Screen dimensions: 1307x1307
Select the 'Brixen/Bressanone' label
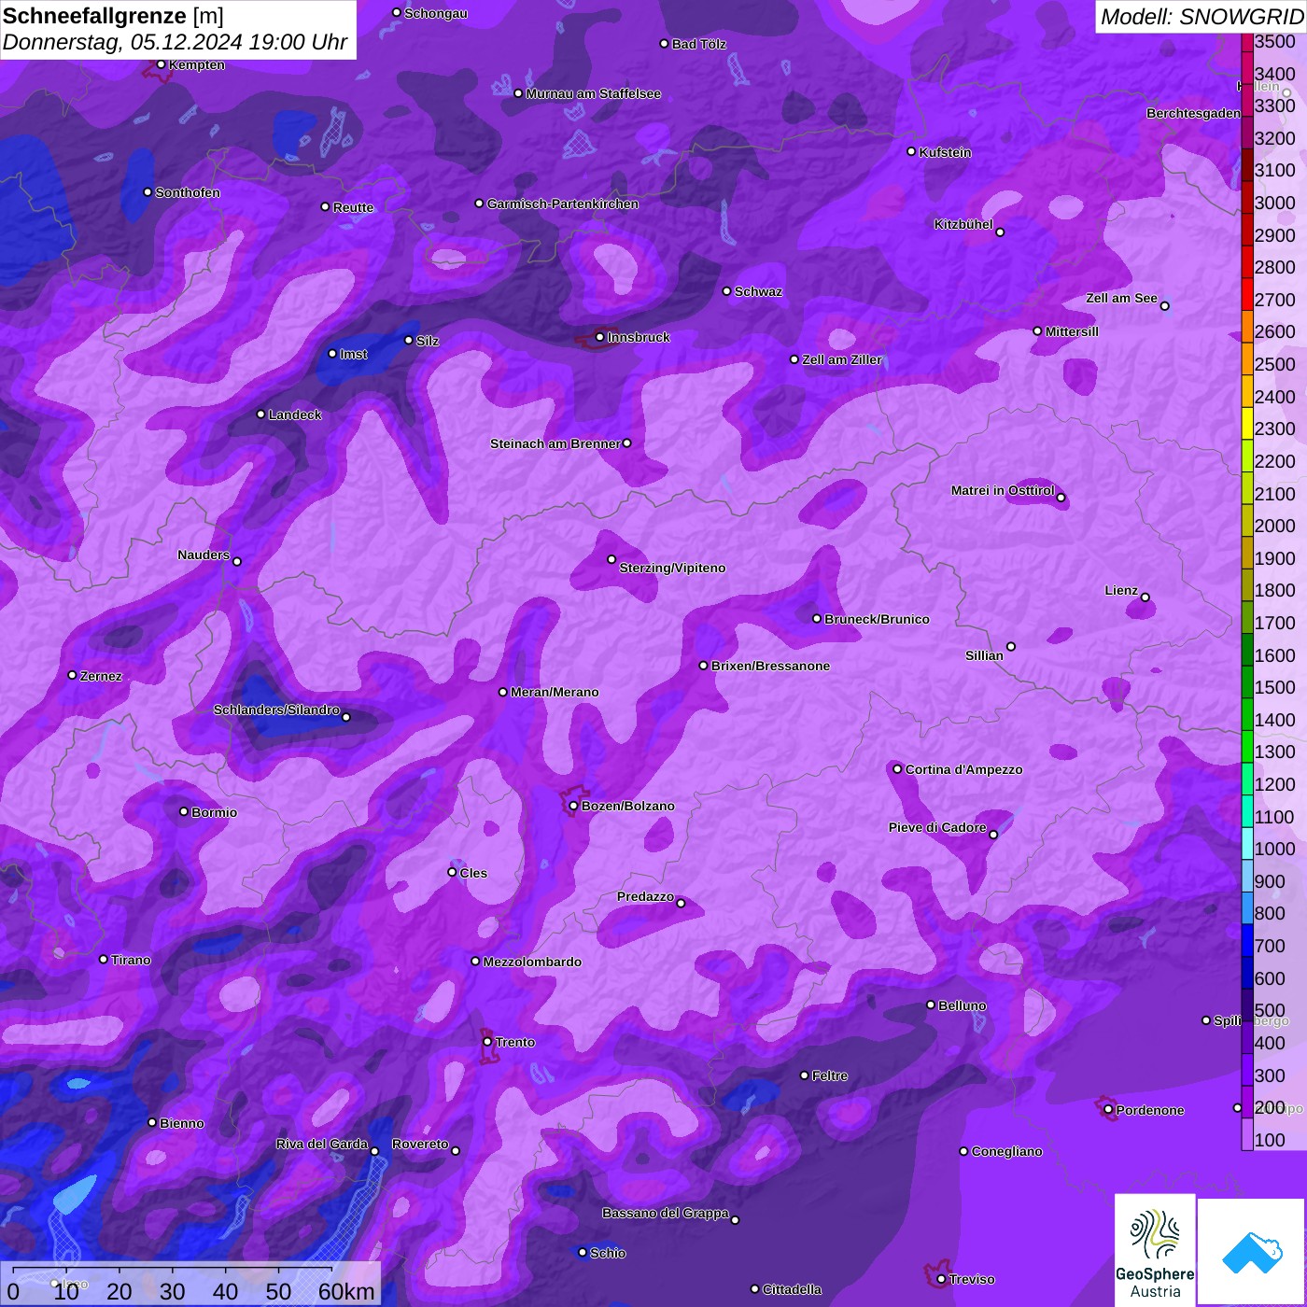770,666
